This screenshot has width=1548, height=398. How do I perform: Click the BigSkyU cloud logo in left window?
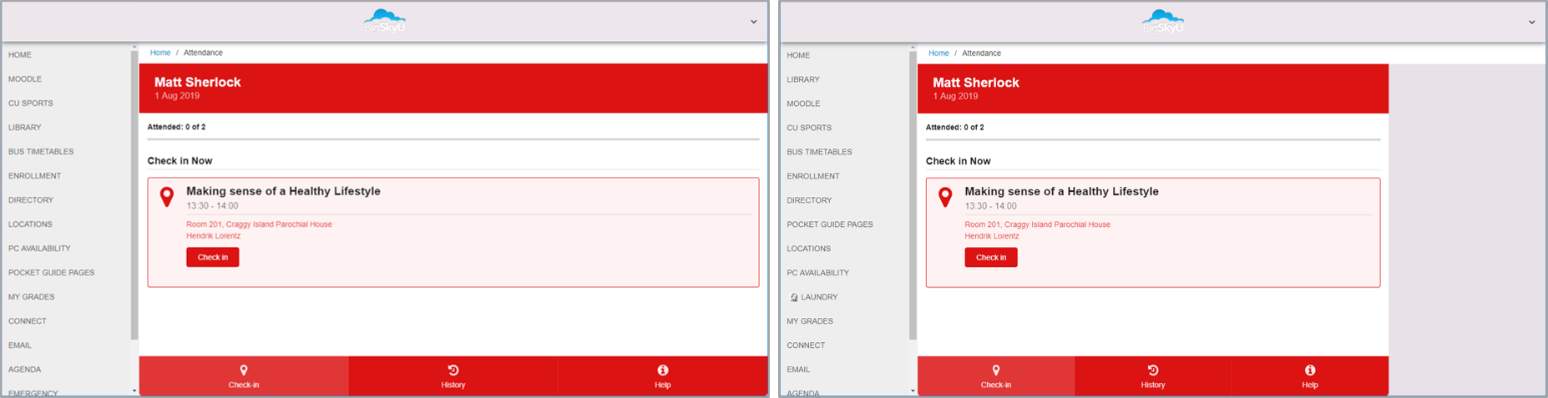pos(385,22)
